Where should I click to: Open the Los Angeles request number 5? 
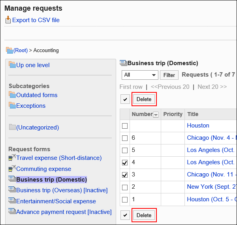click(211, 150)
